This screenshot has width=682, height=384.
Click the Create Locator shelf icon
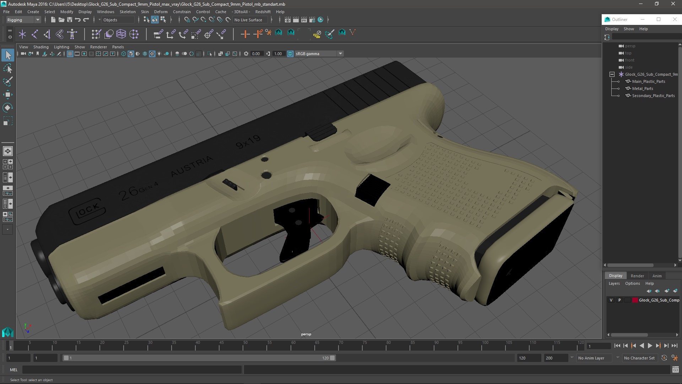[22, 34]
